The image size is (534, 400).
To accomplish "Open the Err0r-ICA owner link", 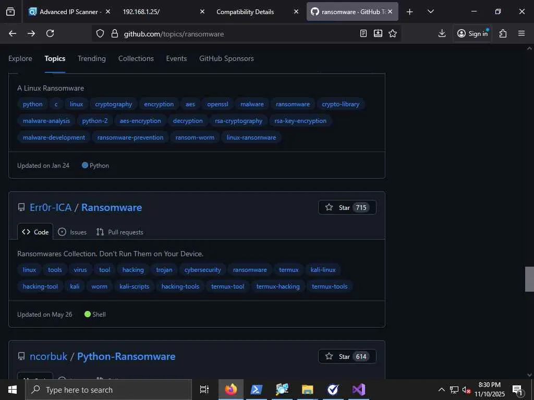I will coord(51,207).
